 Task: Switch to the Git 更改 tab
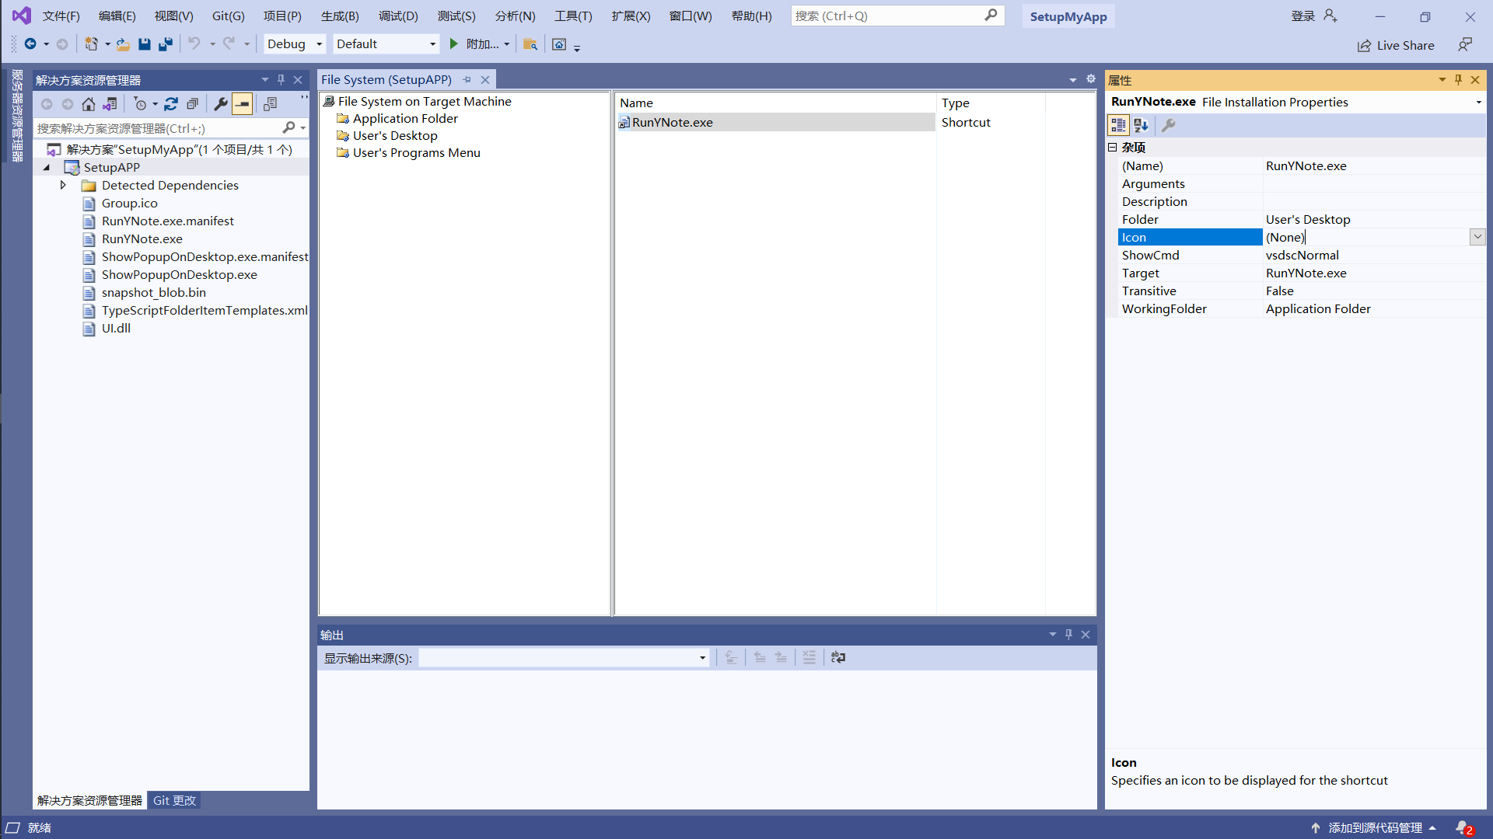click(x=174, y=800)
